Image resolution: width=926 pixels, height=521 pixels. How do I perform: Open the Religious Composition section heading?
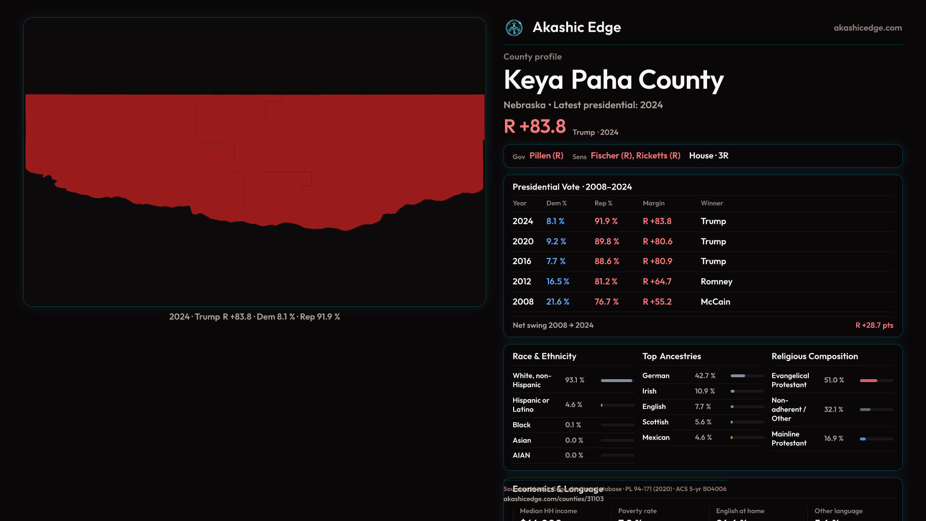point(814,356)
